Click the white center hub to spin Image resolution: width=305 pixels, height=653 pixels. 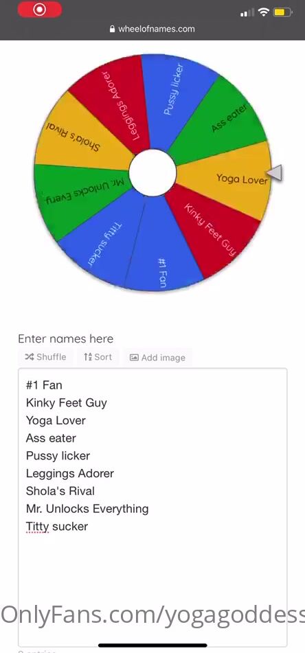[152, 172]
